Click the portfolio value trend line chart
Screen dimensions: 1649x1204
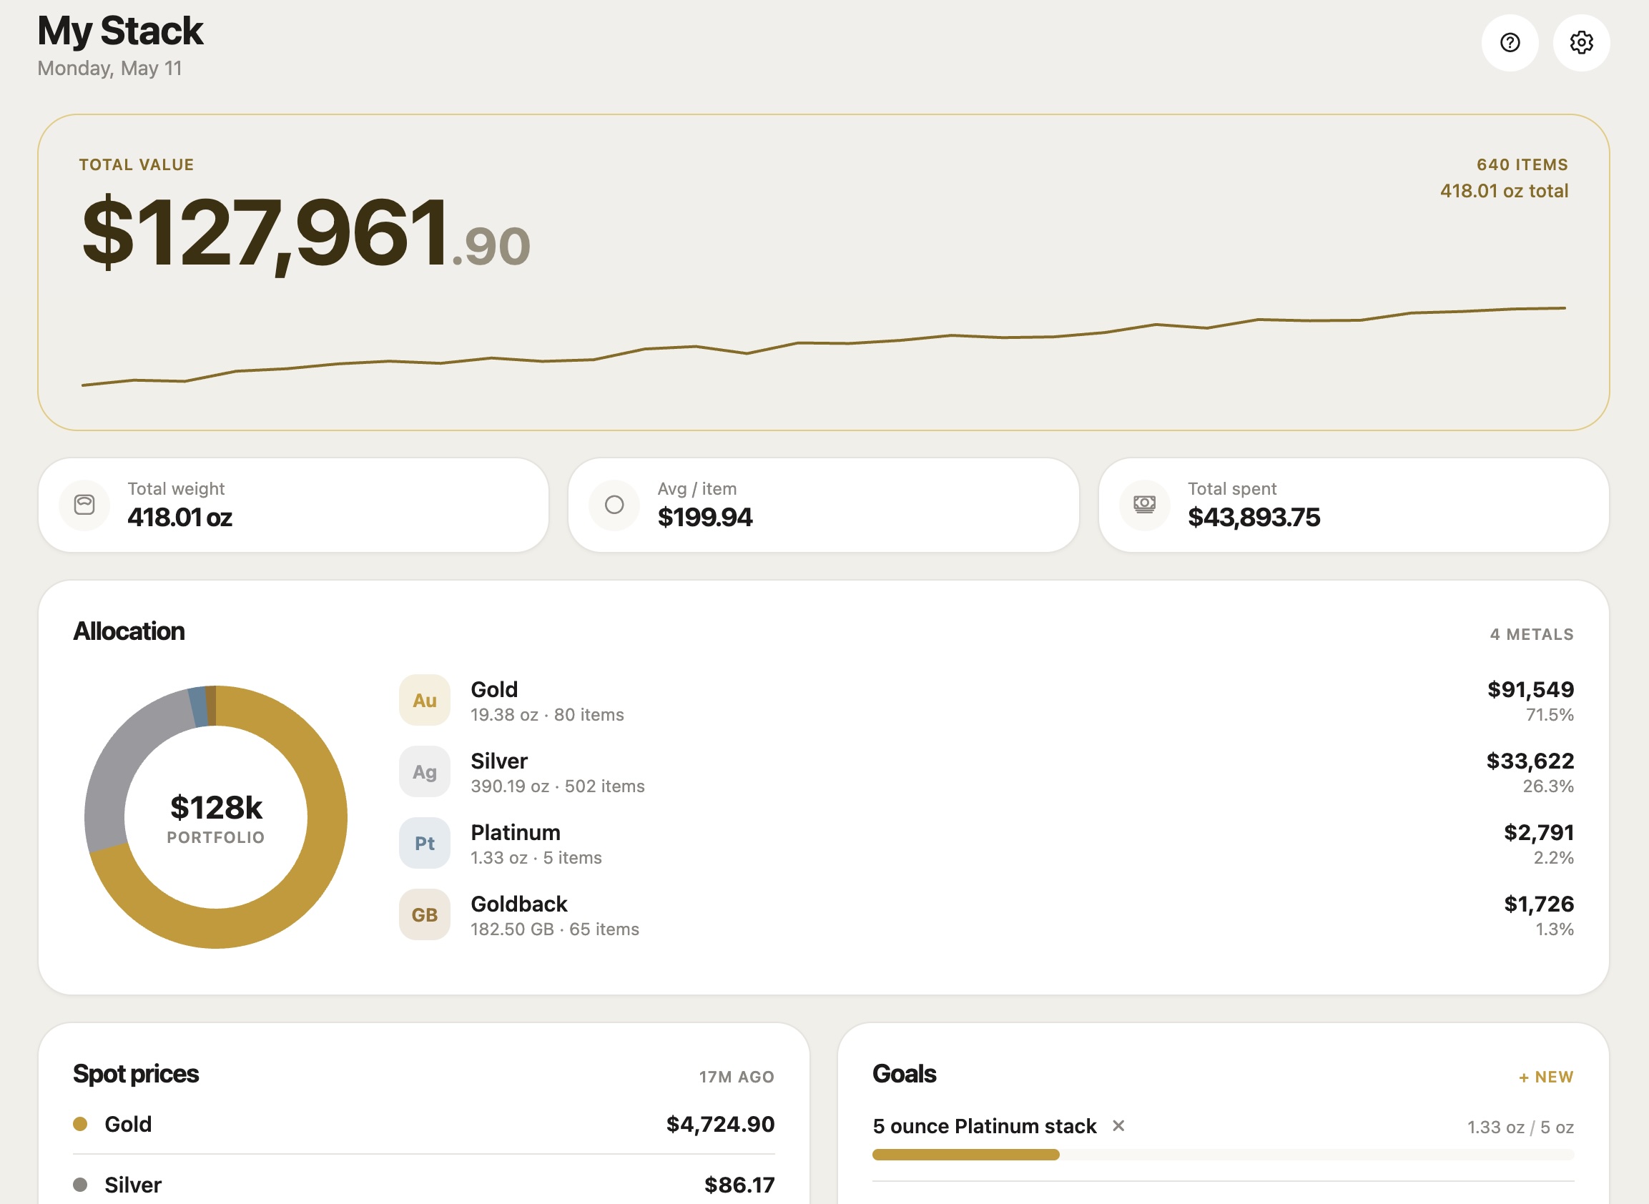(824, 347)
